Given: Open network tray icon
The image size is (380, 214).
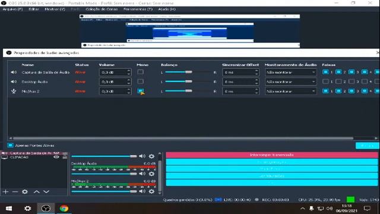Looking at the screenshot, I should click(321, 209).
